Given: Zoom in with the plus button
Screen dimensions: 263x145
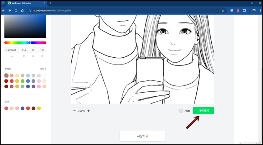Looking at the screenshot, I should pos(89,111).
